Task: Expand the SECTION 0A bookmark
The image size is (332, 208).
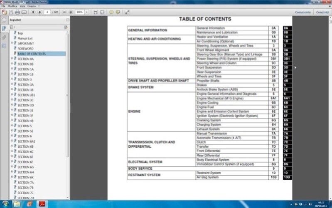Action: (x=12, y=59)
